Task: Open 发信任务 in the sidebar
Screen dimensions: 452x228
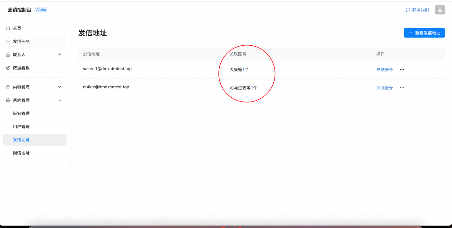Action: click(35, 41)
